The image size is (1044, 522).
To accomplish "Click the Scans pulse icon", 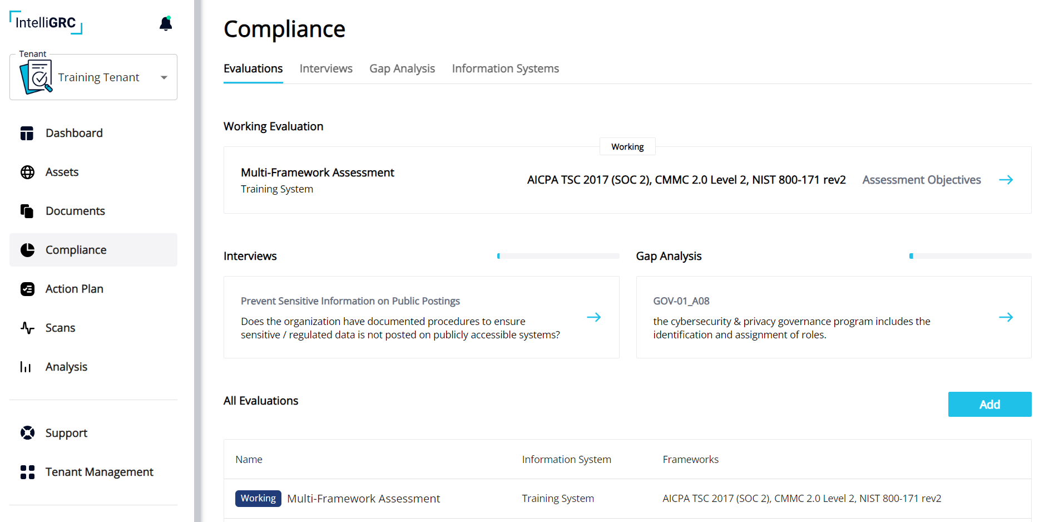I will tap(27, 328).
